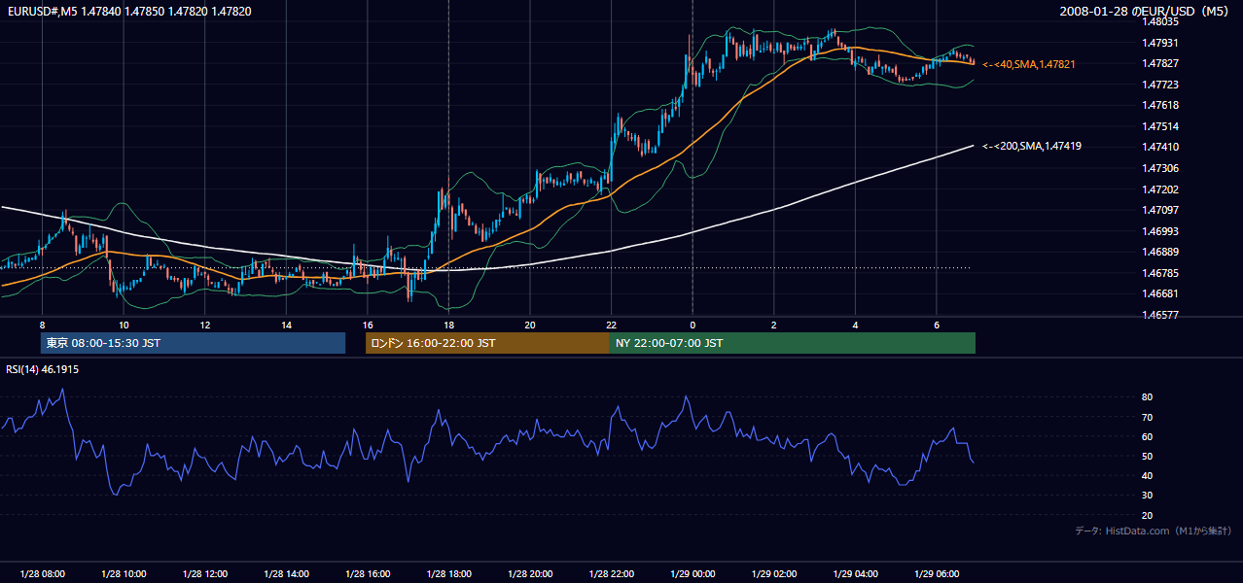Click hour tick 4 under price chart
The height and width of the screenshot is (583, 1243).
click(855, 325)
